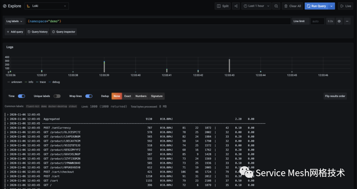Click the docker-desktop common label
The image size is (357, 189).
pos(58,106)
